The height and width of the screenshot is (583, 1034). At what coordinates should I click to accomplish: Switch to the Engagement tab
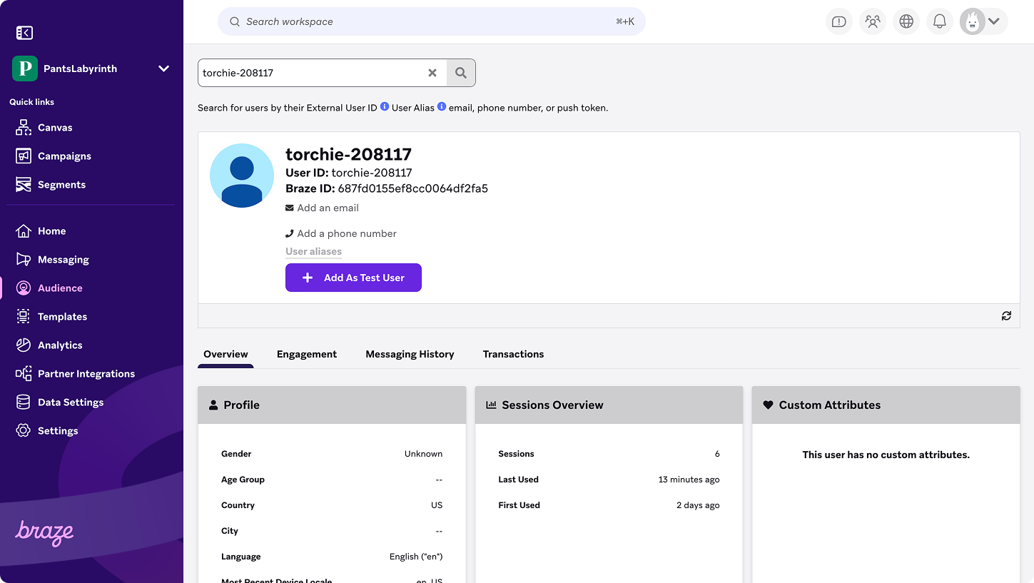coord(307,354)
